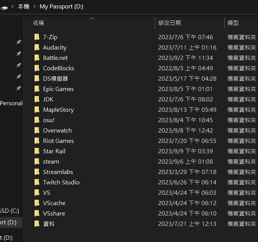Click the Riot Games folder name
This screenshot has height=242, width=258.
(x=58, y=141)
